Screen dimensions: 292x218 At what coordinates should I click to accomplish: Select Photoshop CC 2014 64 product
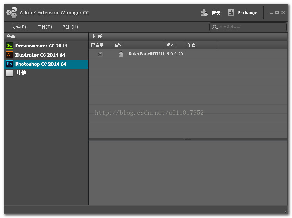[46, 64]
